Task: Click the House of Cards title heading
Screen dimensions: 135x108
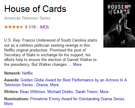Action: pyautogui.click(x=35, y=9)
